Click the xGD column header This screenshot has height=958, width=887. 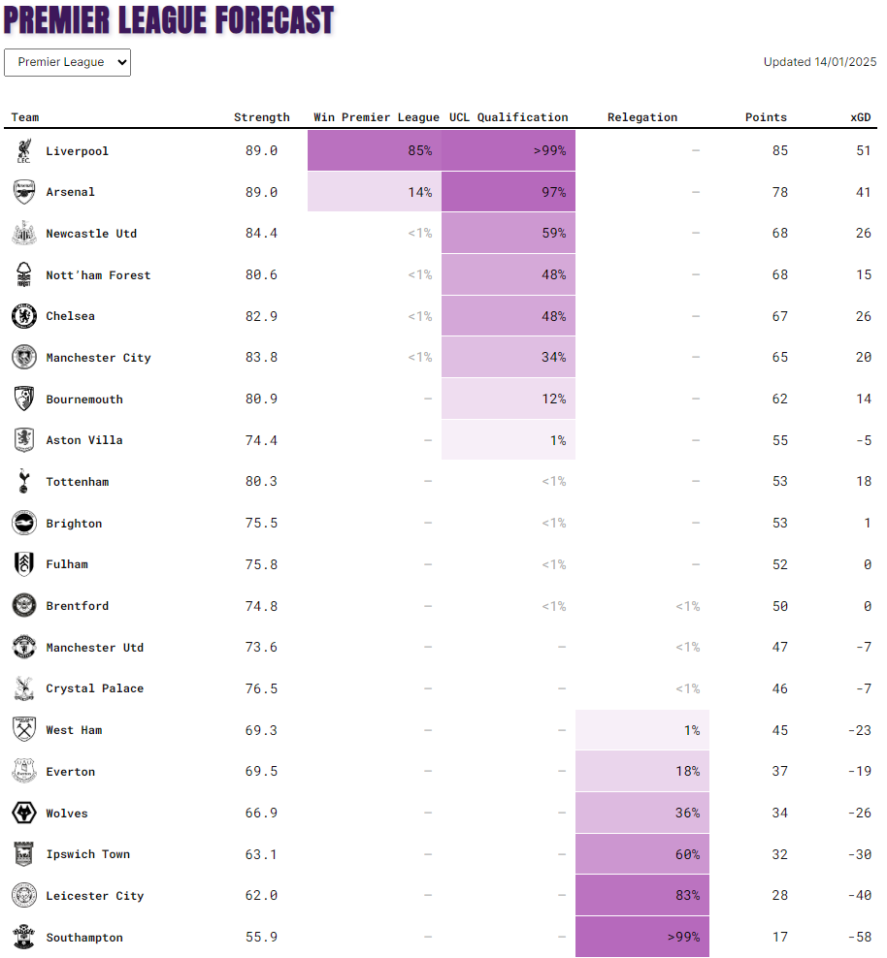pyautogui.click(x=861, y=117)
